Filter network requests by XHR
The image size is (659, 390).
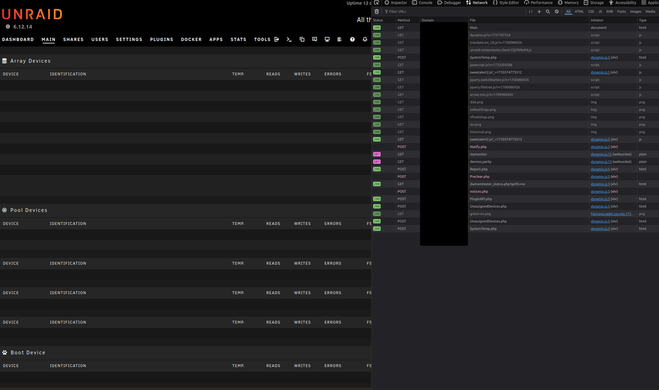[x=610, y=12]
